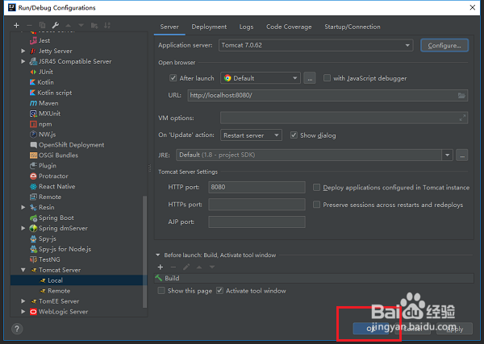The image size is (484, 344).
Task: Enable Deploy applications configured in Tomcat instance
Action: [316, 188]
